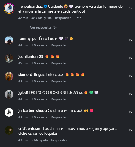The height and width of the screenshot is (147, 135).
Task: Tap heart icon beside jn_barber_shoop comment
Action: (x=131, y=112)
